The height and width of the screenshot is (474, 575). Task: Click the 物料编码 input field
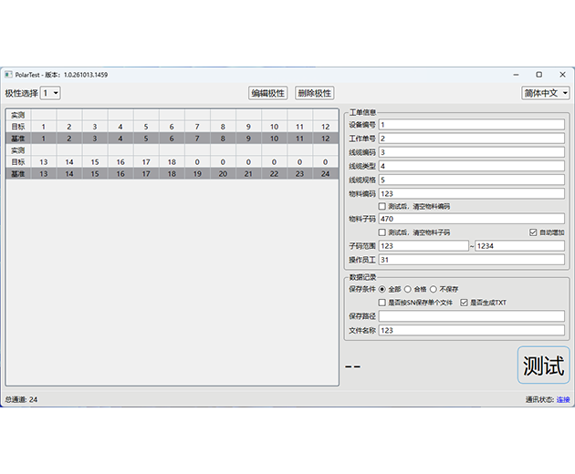[x=472, y=193]
